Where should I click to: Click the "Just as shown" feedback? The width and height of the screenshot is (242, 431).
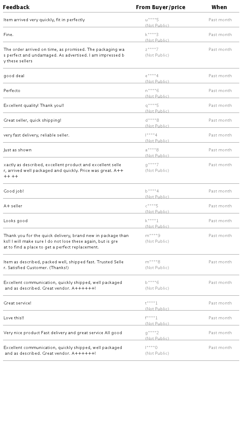click(x=18, y=150)
